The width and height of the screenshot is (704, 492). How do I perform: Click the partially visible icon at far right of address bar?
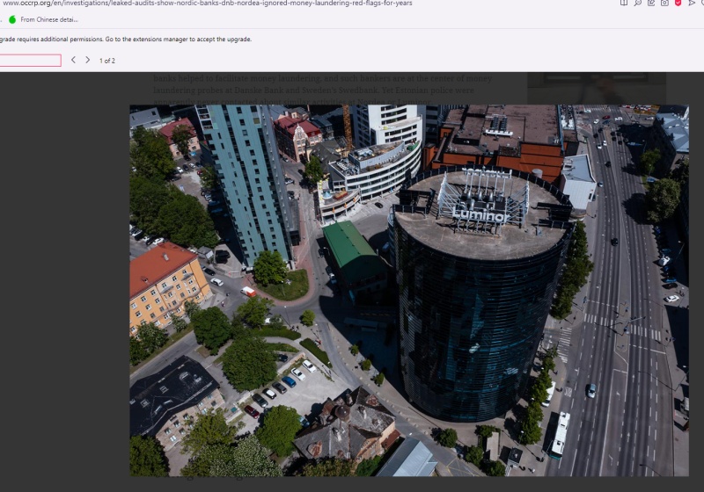(701, 4)
